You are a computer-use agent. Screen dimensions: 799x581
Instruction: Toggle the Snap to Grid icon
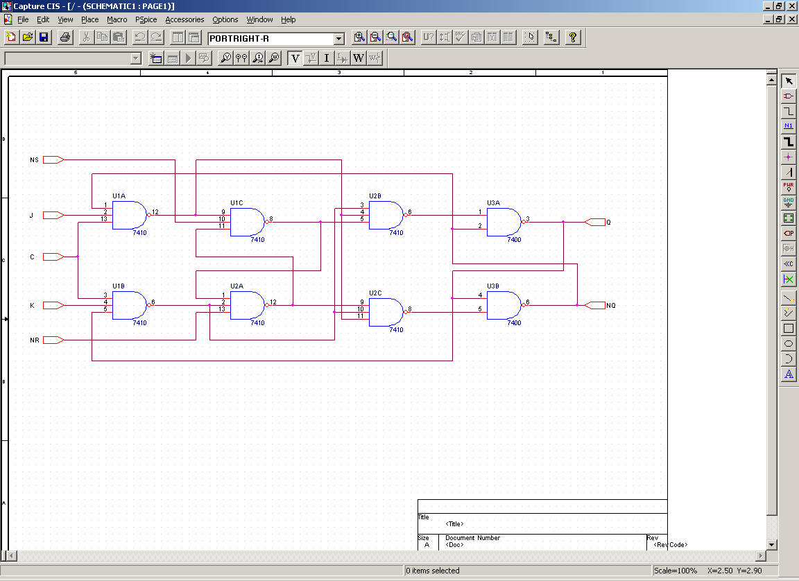pyautogui.click(x=530, y=37)
